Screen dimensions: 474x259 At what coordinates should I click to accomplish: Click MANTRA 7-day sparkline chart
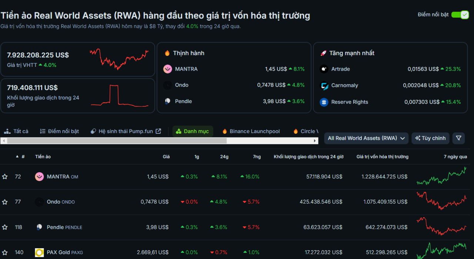pos(441,176)
